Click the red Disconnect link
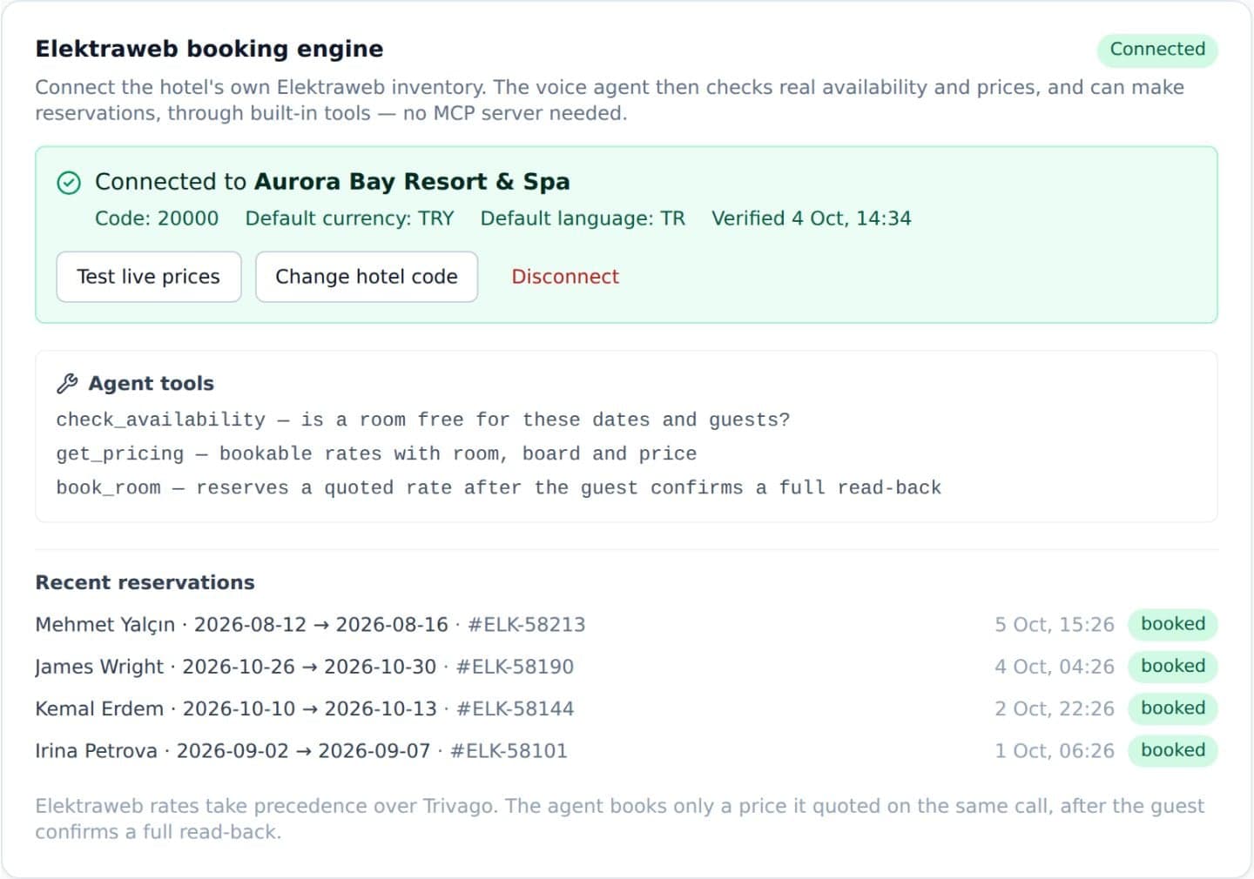 (x=565, y=277)
